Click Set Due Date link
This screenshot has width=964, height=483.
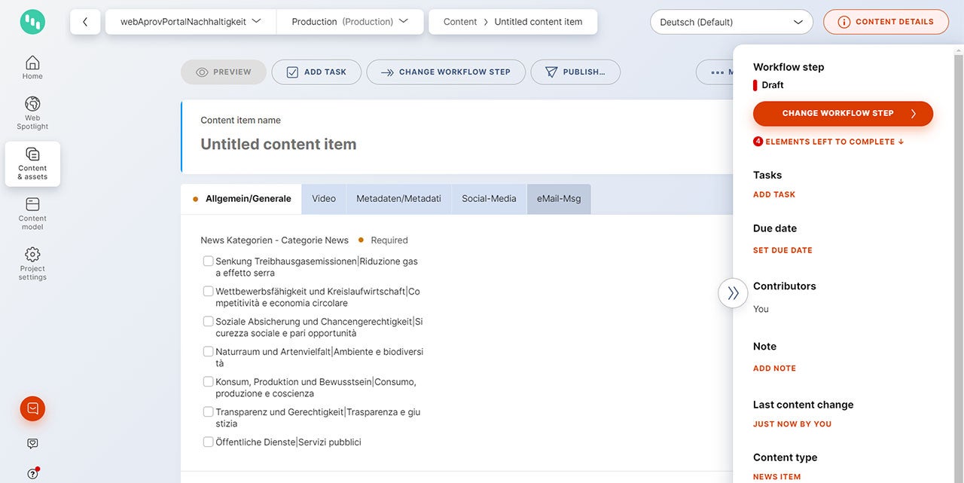(x=782, y=250)
